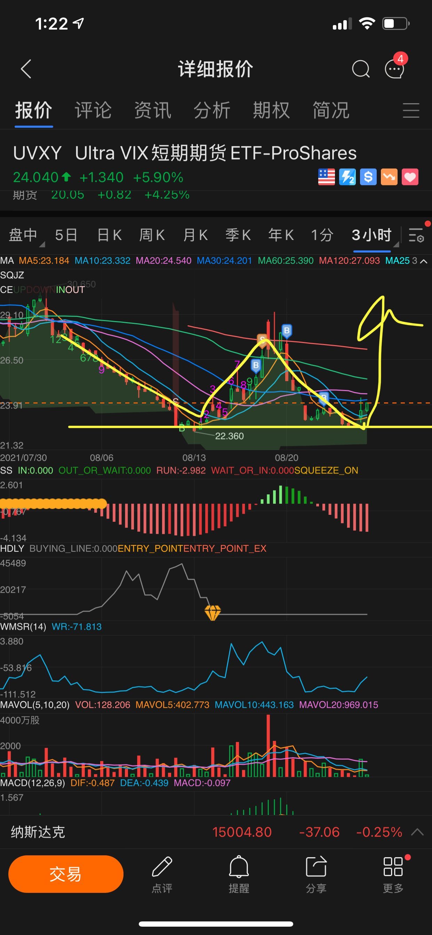
Task: Select the 1分 chart period
Action: pyautogui.click(x=322, y=235)
